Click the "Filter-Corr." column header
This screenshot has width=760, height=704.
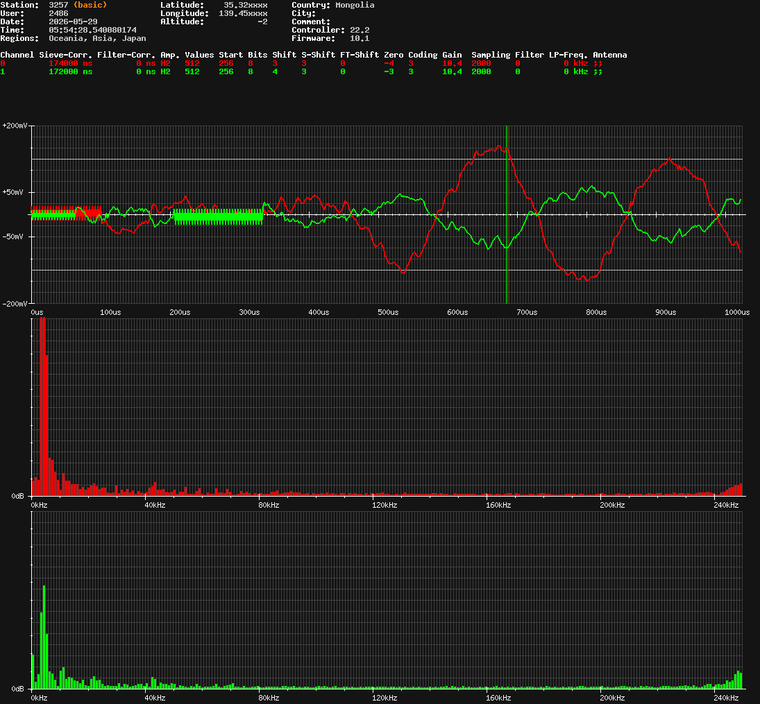tap(126, 55)
